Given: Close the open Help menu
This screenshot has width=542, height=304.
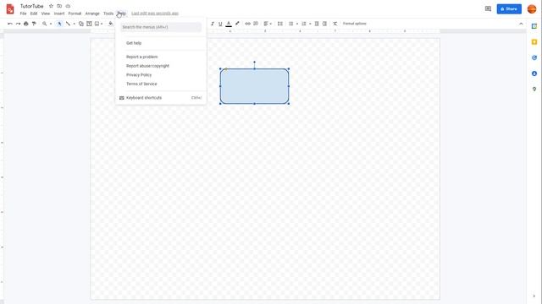Looking at the screenshot, I should (x=122, y=14).
